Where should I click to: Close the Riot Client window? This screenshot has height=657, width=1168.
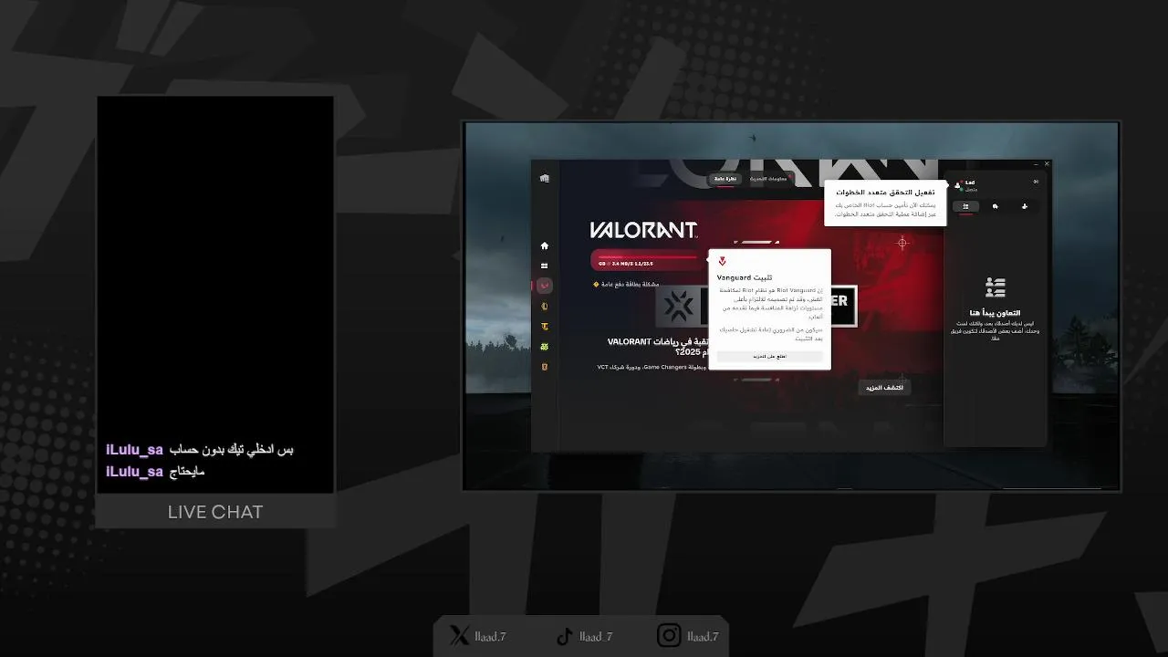(x=1047, y=164)
